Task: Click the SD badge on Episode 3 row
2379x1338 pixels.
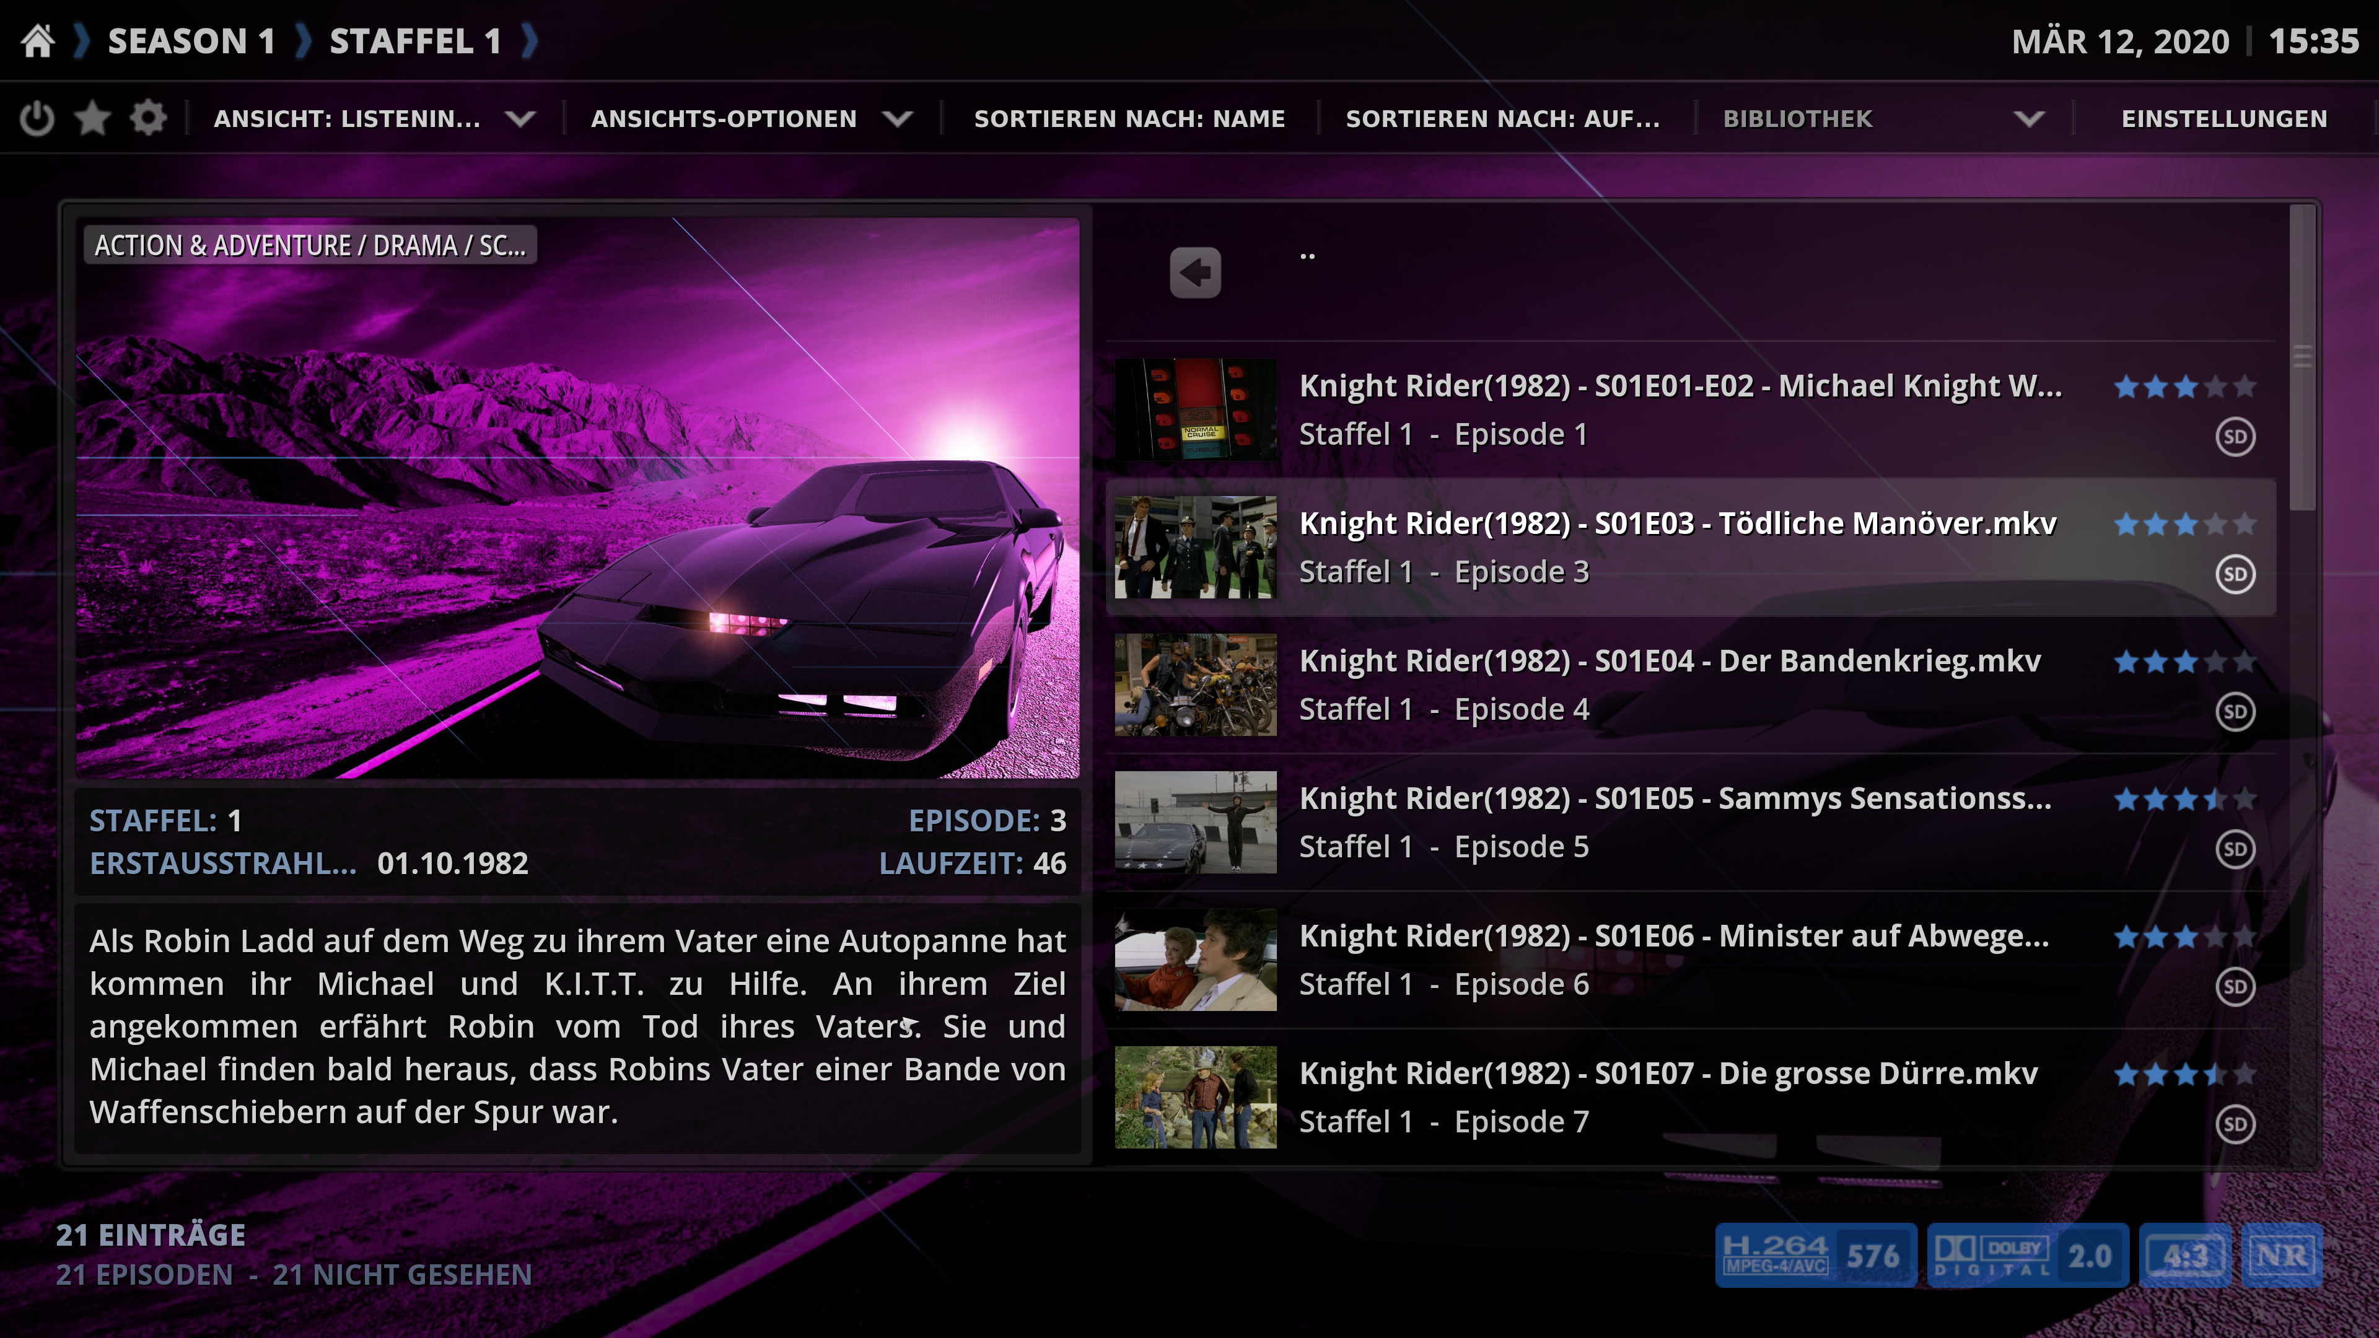Action: point(2235,574)
